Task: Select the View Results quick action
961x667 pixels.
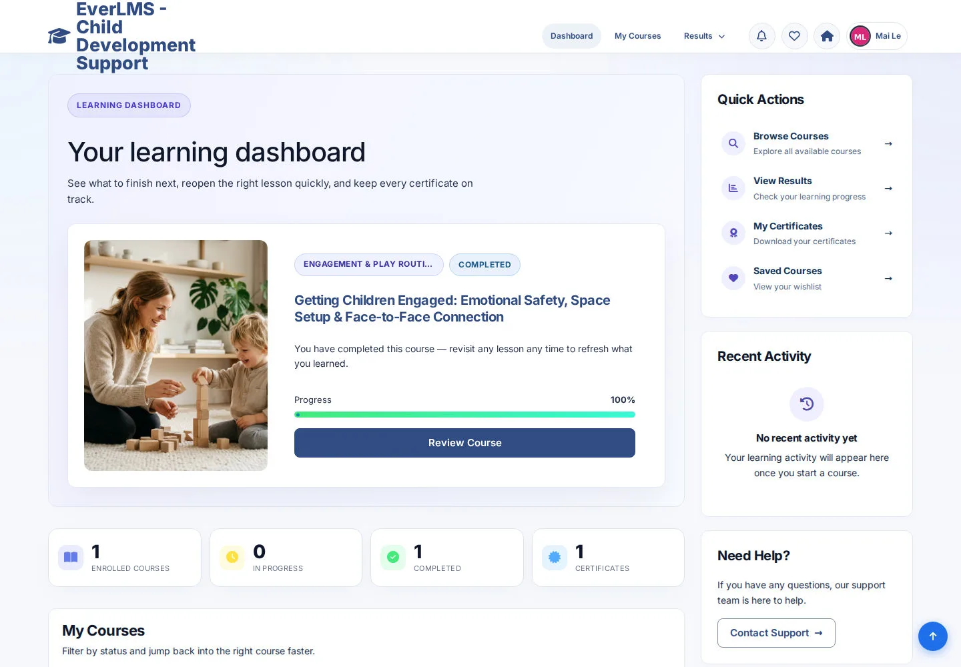Action: tap(807, 188)
